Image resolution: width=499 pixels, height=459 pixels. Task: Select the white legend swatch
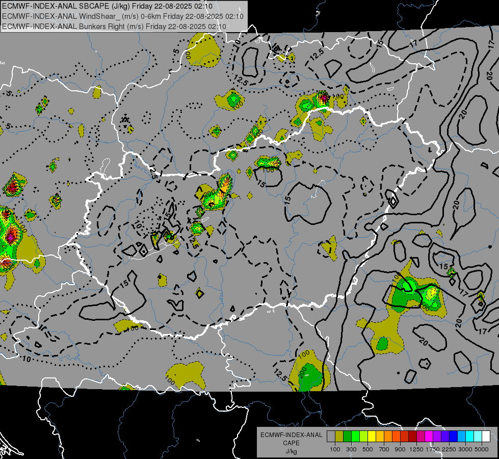486,437
